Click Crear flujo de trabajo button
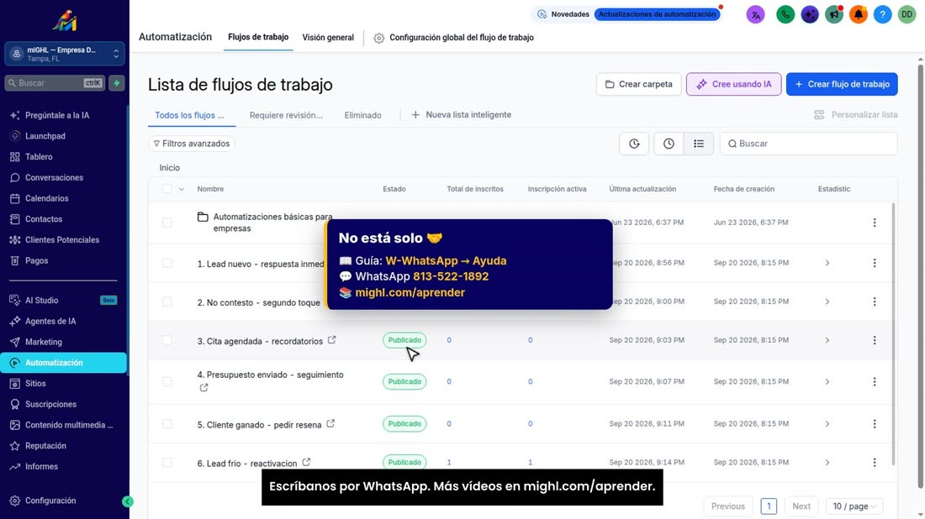This screenshot has width=925, height=519. pos(842,84)
